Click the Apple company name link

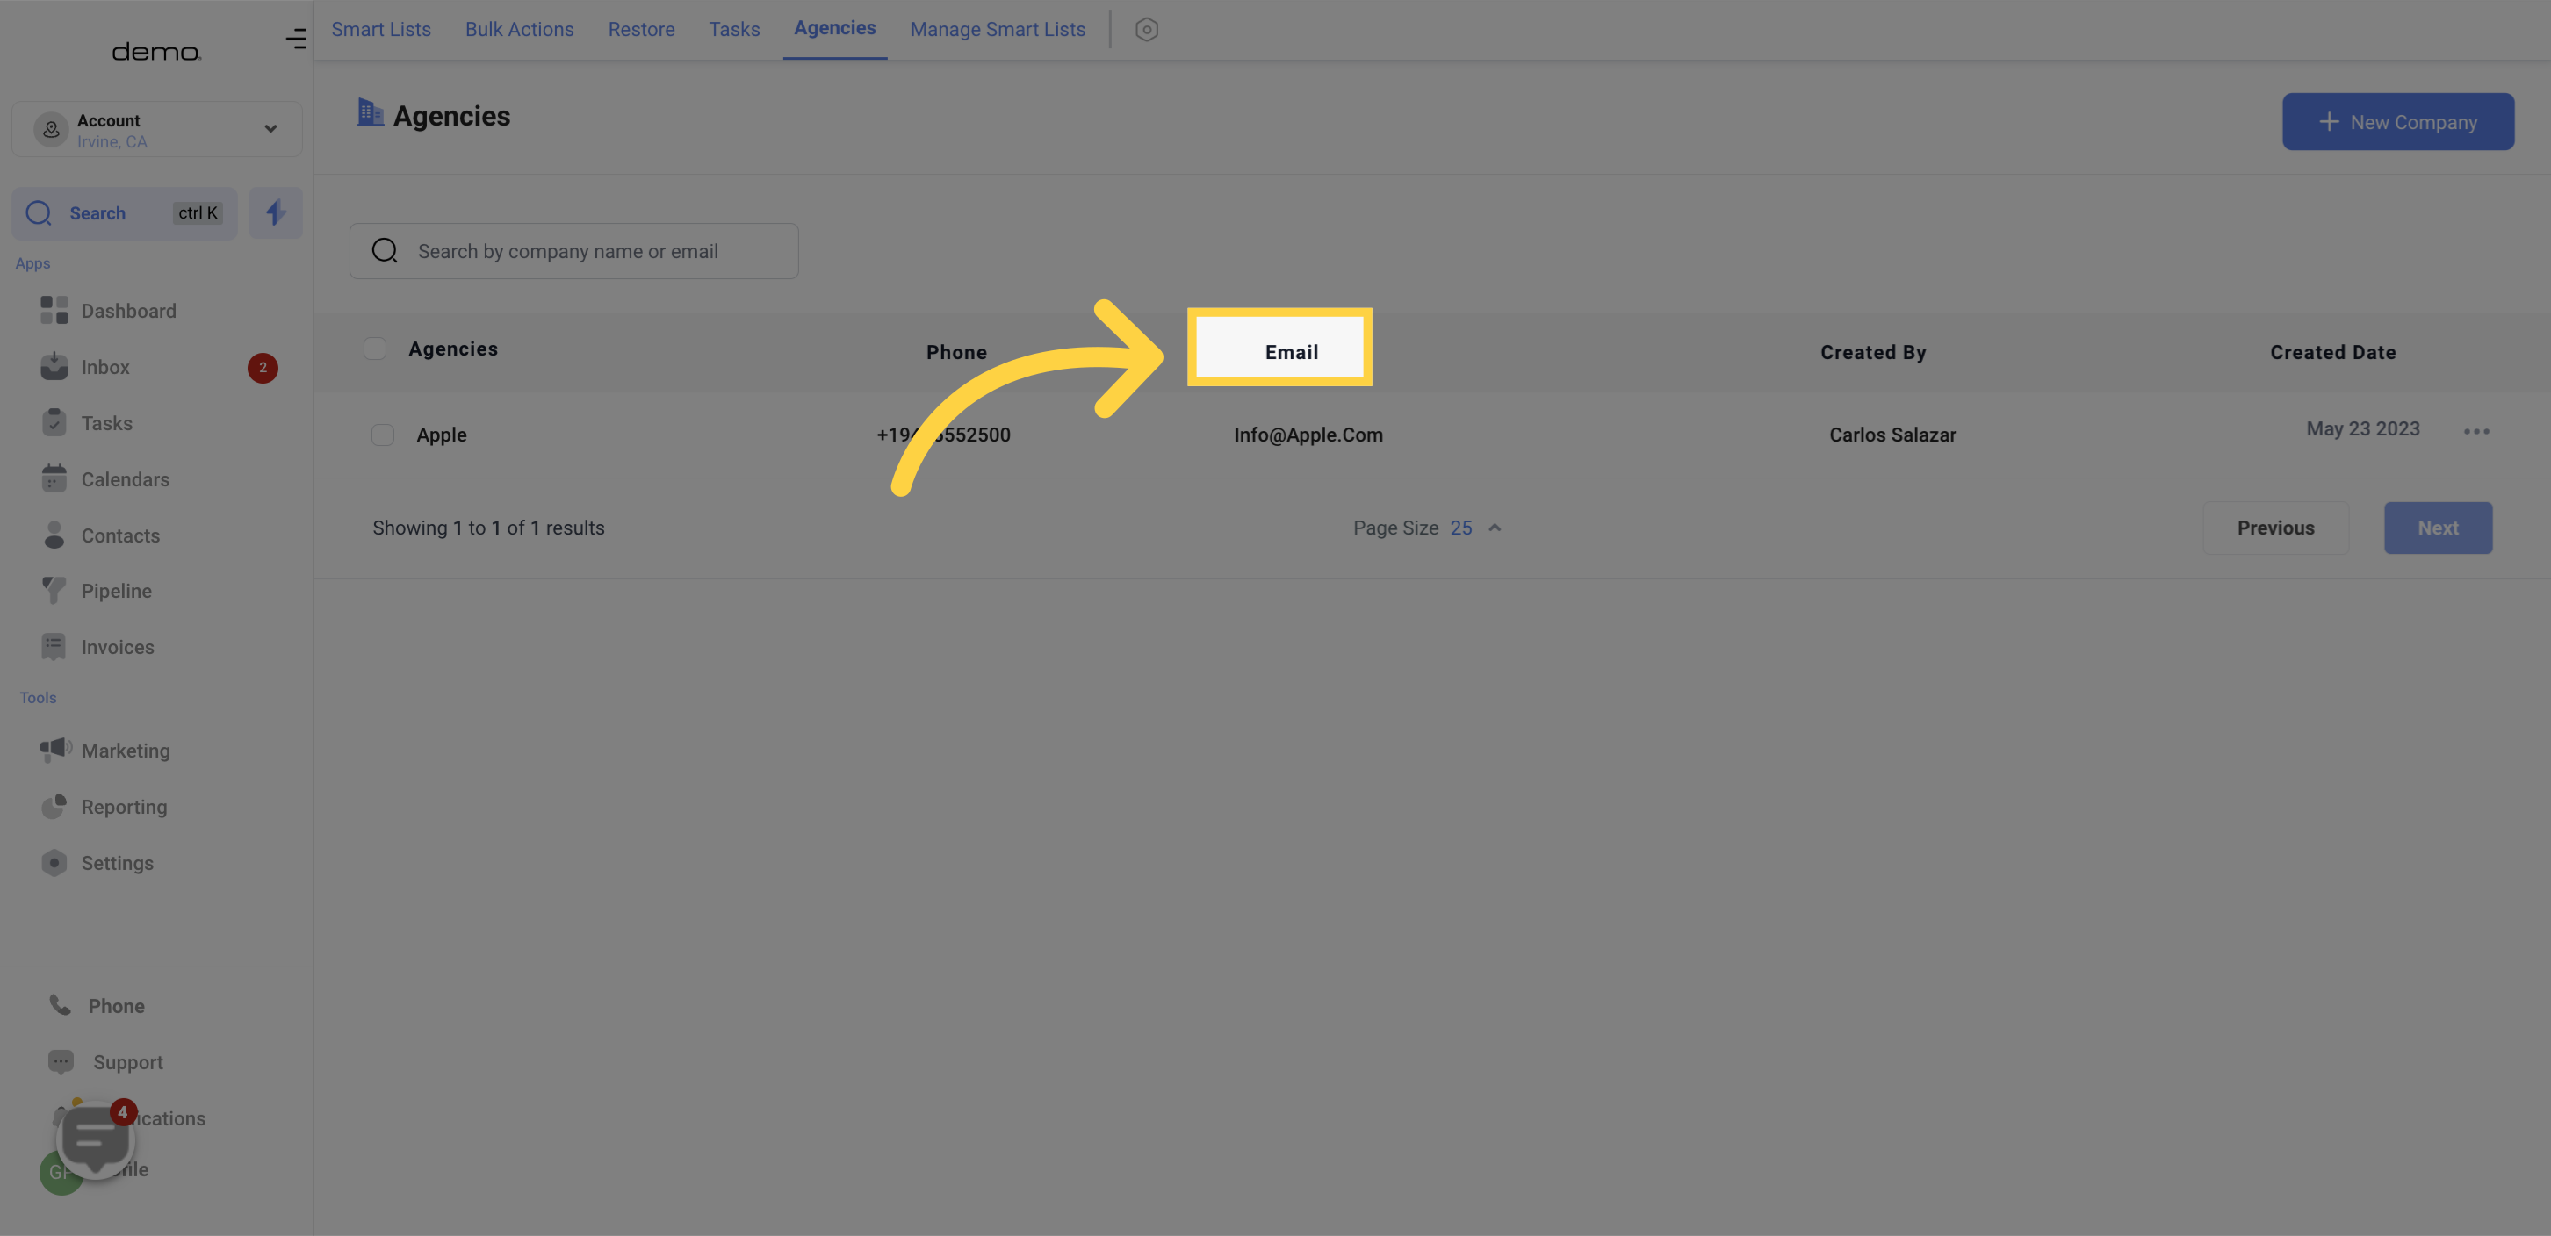(x=442, y=435)
